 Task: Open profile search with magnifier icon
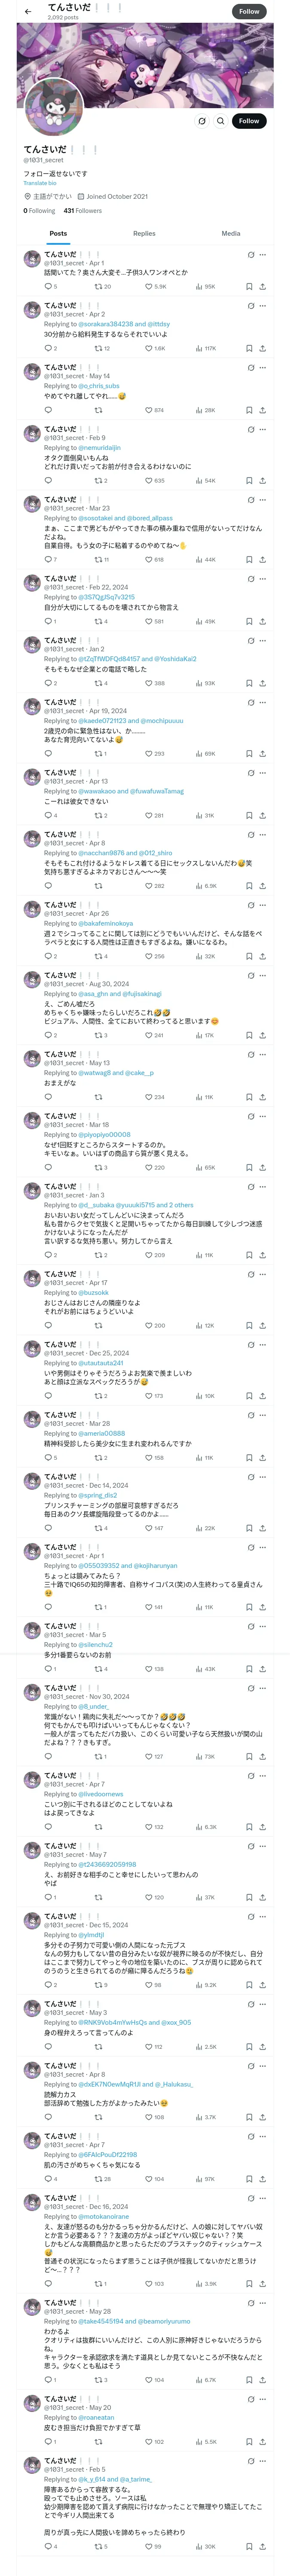pos(221,121)
